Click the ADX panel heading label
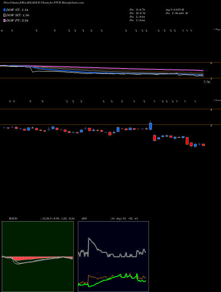The image size is (221, 292). [84, 219]
